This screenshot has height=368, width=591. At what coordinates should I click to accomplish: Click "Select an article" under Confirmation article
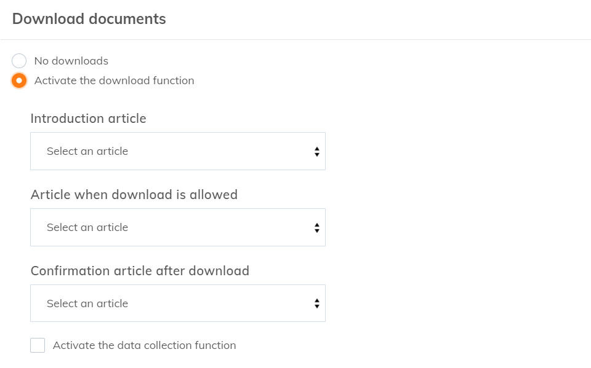point(87,303)
